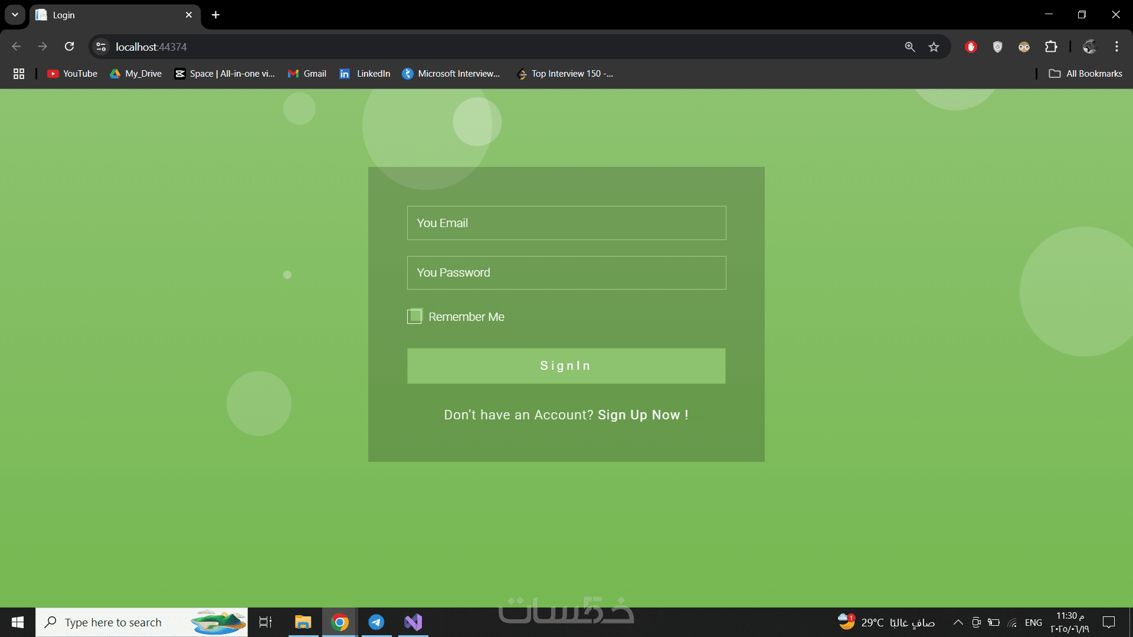The image size is (1133, 637).
Task: Open All Bookmarks folder
Action: (x=1085, y=74)
